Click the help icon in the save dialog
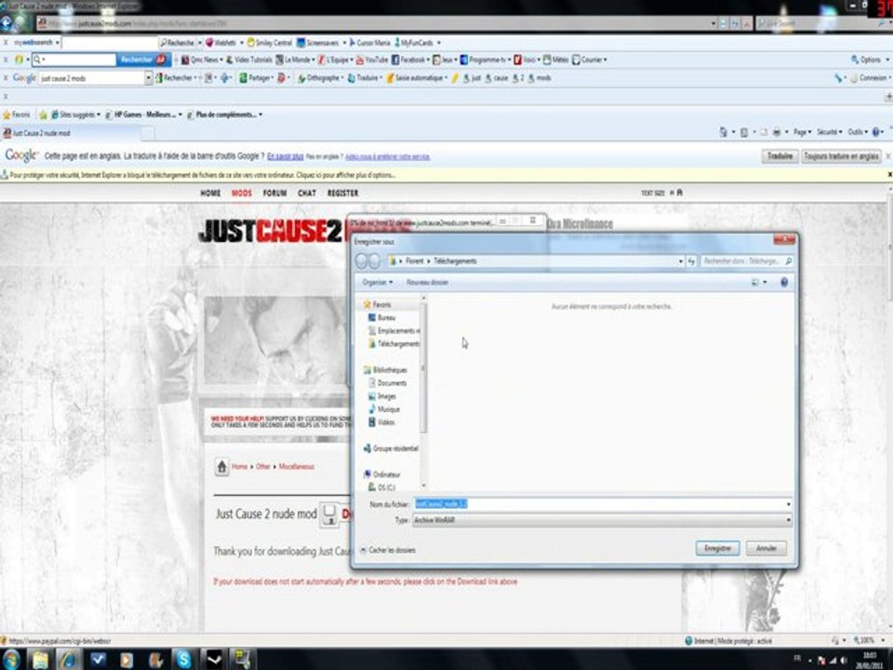Image resolution: width=893 pixels, height=670 pixels. tap(784, 282)
